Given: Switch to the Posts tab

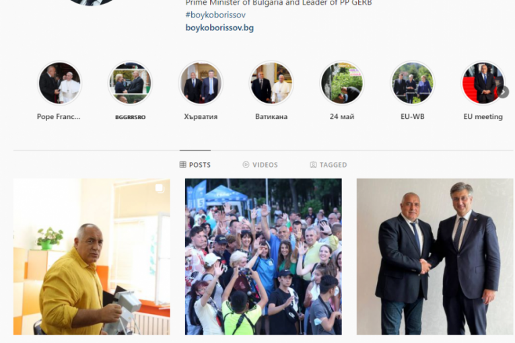Looking at the screenshot, I should click(x=195, y=165).
